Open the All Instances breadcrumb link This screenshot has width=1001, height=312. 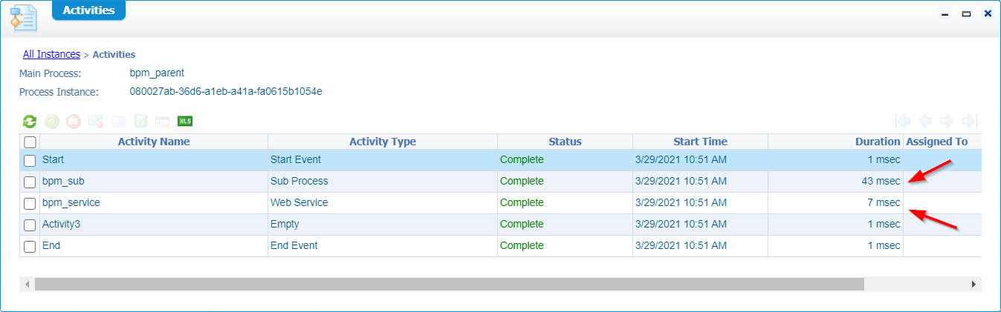coord(51,54)
